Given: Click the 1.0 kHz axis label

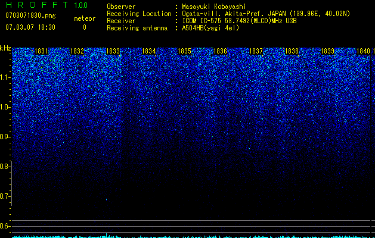Looking at the screenshot, I should coord(5,107).
